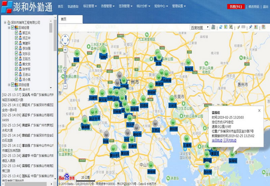The width and height of the screenshot is (270, 186).
Task: Click the blue pushpin marker icon
Action: coord(250,27)
